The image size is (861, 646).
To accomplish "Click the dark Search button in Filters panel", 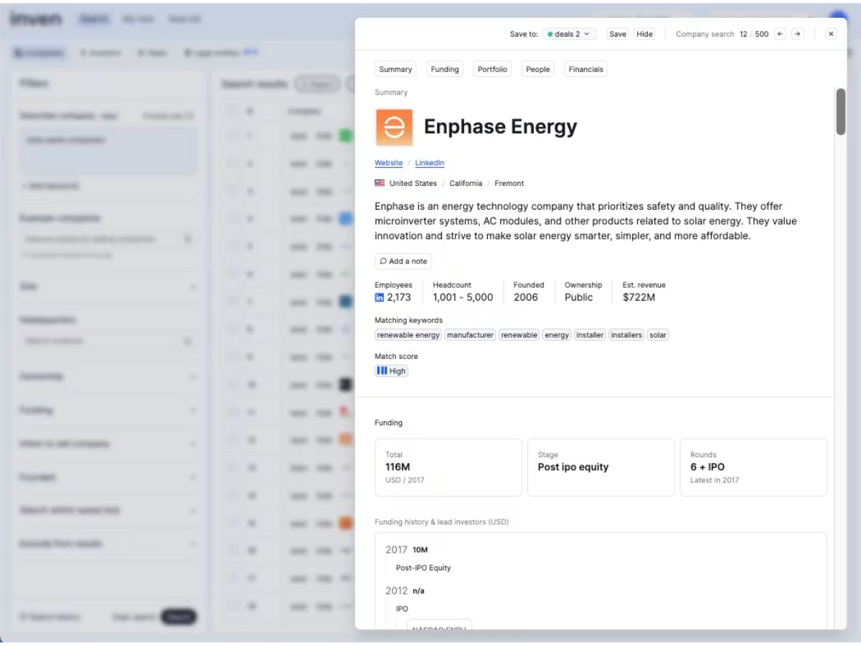I will 179,617.
